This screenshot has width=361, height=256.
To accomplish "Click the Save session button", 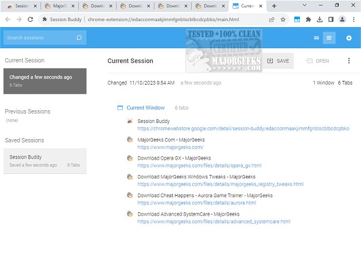I will (278, 61).
